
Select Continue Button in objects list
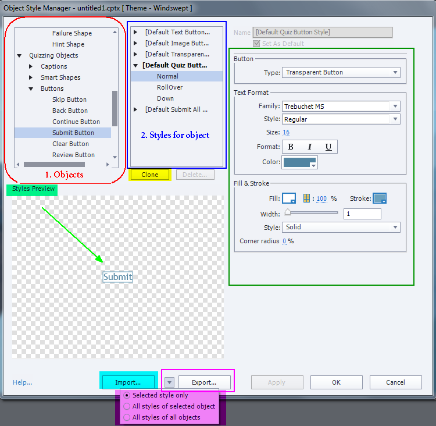(x=76, y=122)
